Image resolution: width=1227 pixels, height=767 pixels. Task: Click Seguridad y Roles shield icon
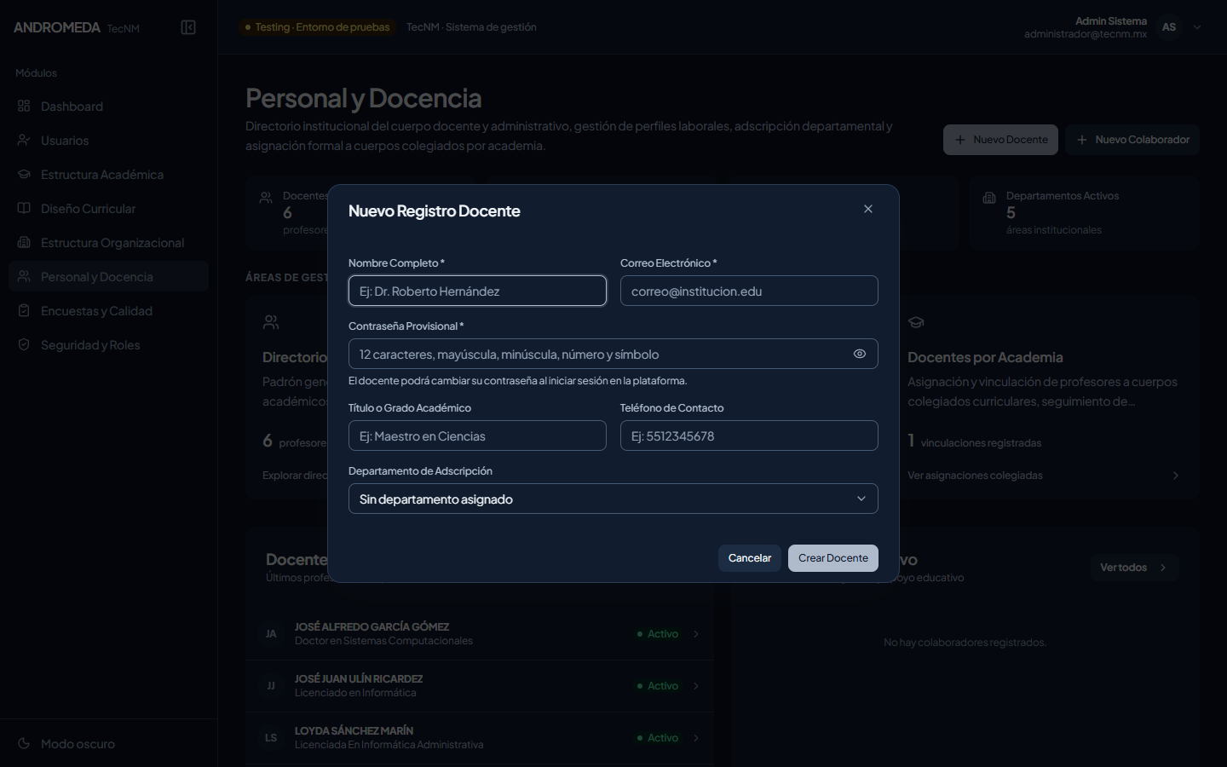click(x=24, y=345)
